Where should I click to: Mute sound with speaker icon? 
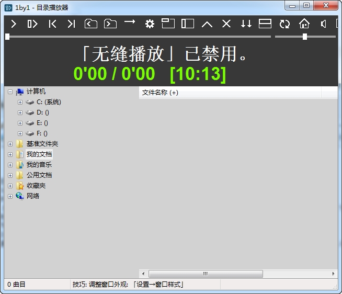tap(323, 24)
